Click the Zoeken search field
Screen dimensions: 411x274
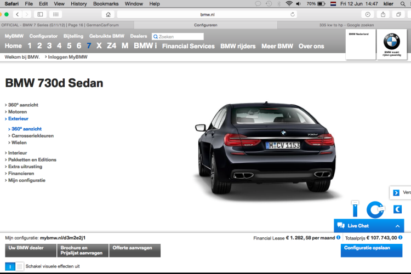coord(178,37)
